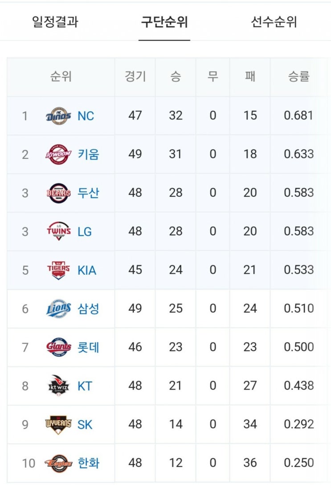Image resolution: width=331 pixels, height=488 pixels.
Task: Click the 승률 column header
Action: (298, 76)
